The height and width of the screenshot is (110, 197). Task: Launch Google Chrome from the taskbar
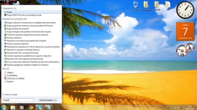point(31,108)
